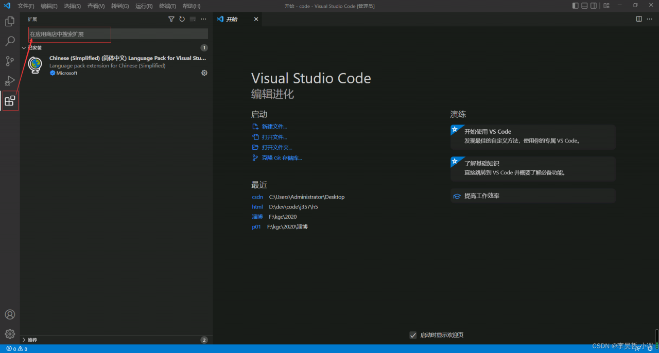Open recent folder 淄博
The image size is (659, 353).
pyautogui.click(x=257, y=217)
